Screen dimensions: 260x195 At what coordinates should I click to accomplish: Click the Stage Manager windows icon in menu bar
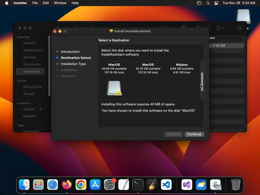(199, 3)
